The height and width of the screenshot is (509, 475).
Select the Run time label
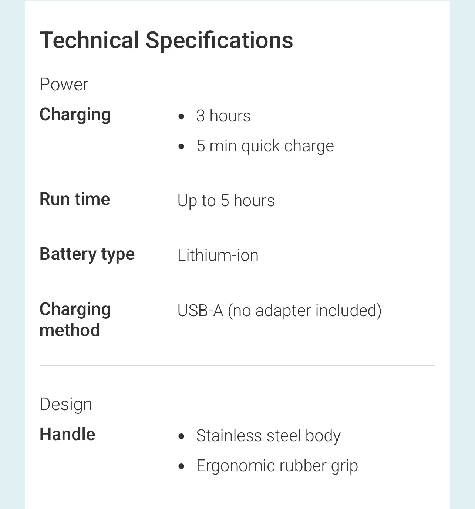[75, 199]
